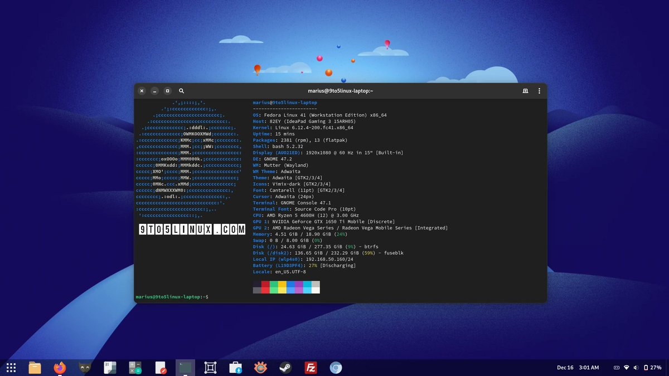Open the Files application icon
This screenshot has height=376, width=669.
tap(35, 368)
